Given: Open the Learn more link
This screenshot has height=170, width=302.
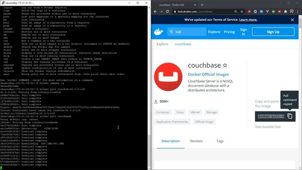Looking at the screenshot, I should pyautogui.click(x=248, y=20).
